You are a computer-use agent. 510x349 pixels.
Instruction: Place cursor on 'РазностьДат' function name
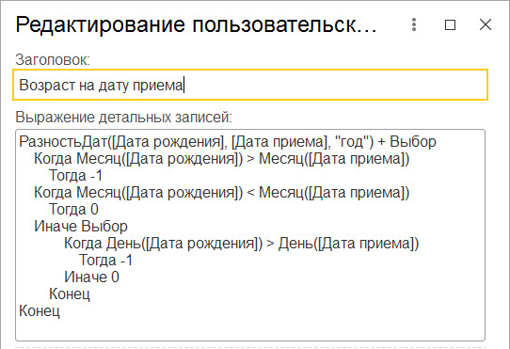[63, 141]
